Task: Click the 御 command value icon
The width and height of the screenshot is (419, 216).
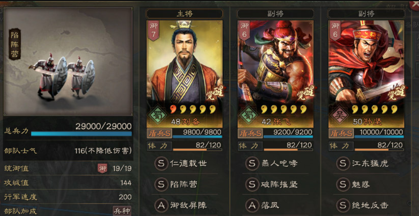Action: pyautogui.click(x=102, y=168)
